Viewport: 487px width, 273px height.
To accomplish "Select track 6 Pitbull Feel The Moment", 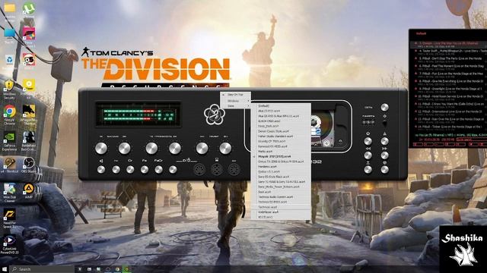I will click(449, 67).
